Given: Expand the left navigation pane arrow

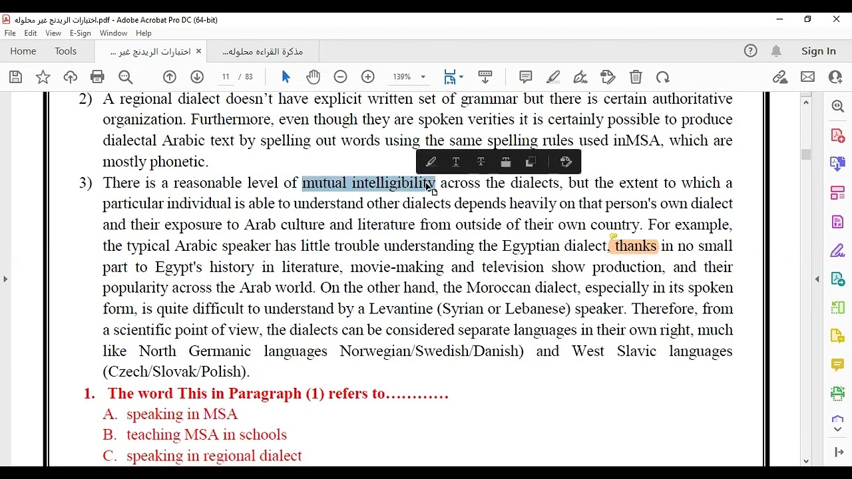Looking at the screenshot, I should point(5,279).
